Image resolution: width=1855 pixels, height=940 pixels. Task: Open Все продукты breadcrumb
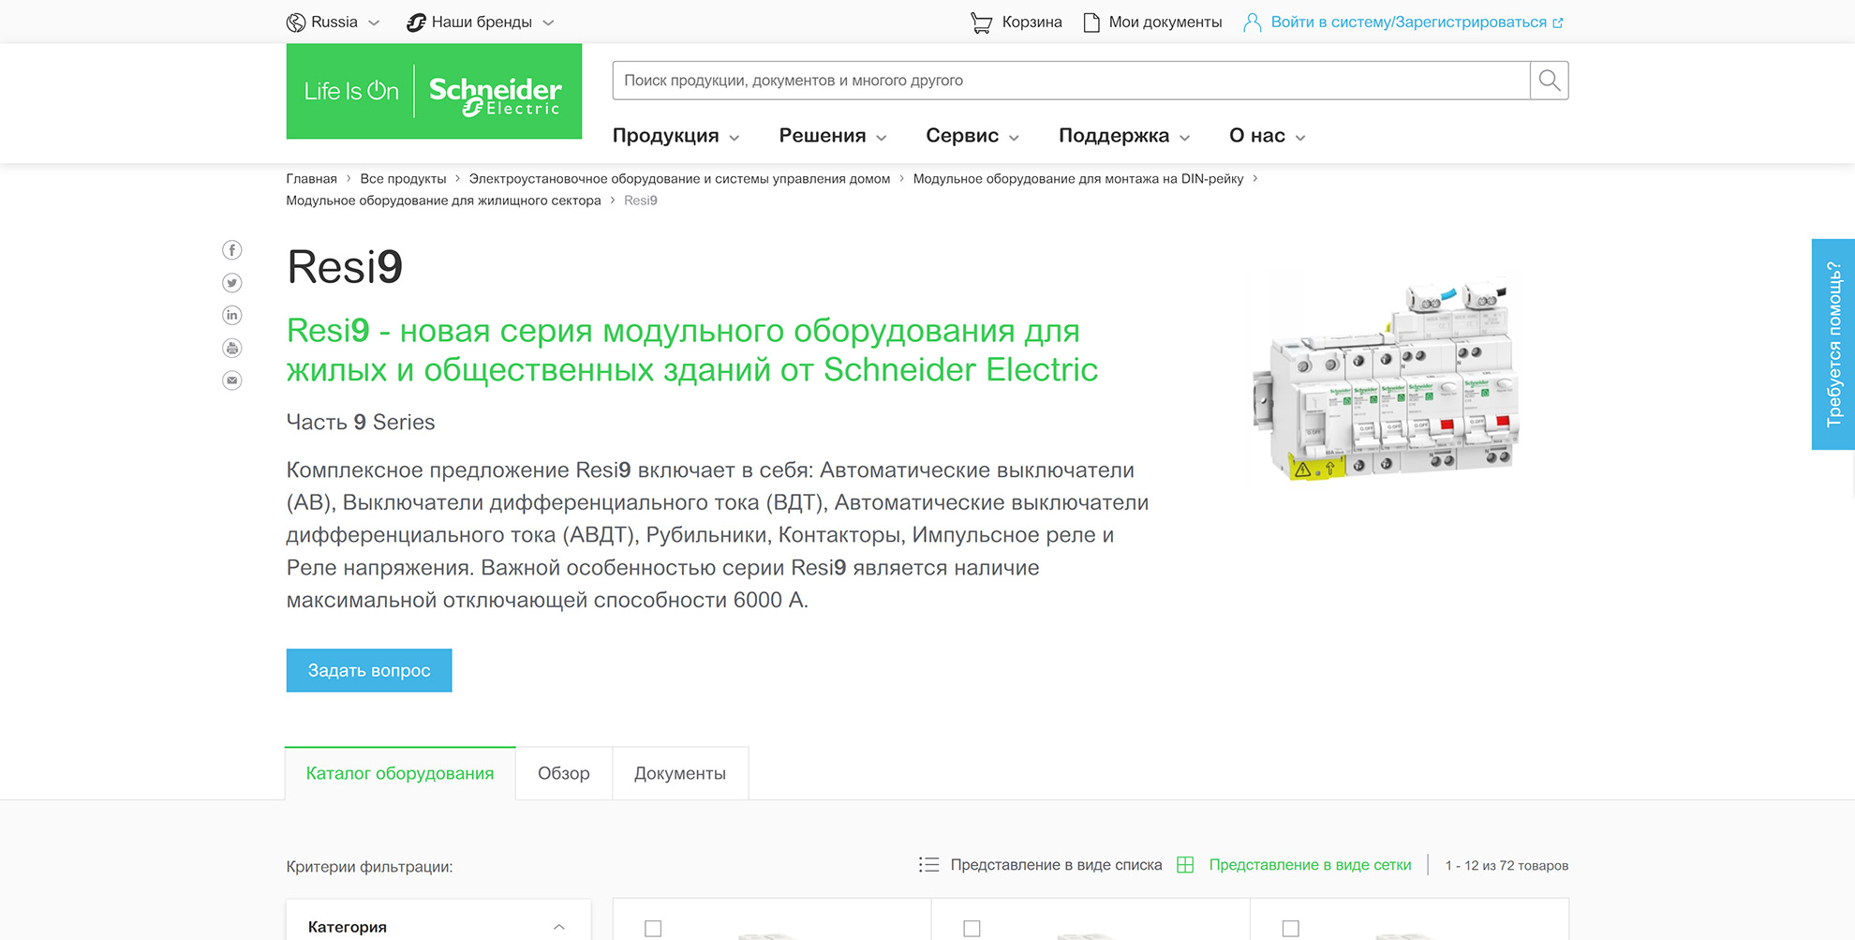[403, 179]
